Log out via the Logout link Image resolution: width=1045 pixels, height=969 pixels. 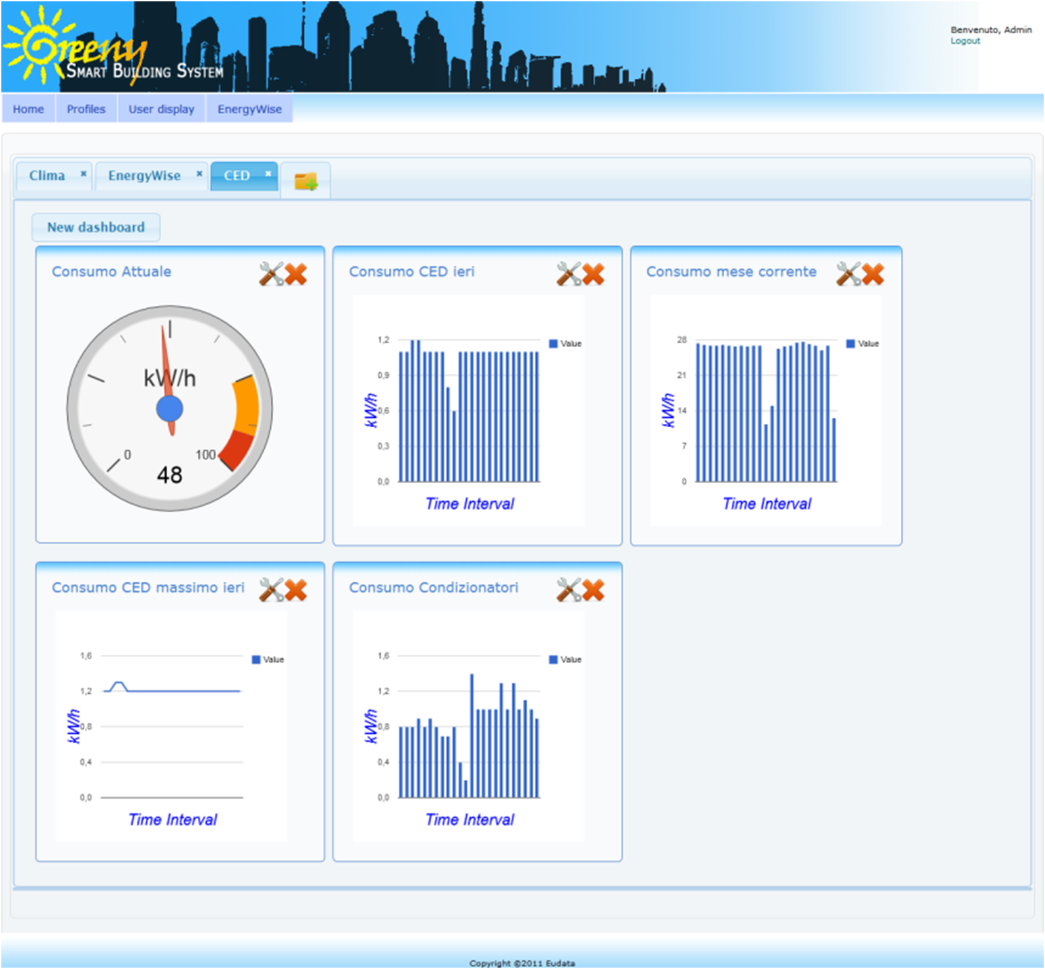(x=965, y=41)
